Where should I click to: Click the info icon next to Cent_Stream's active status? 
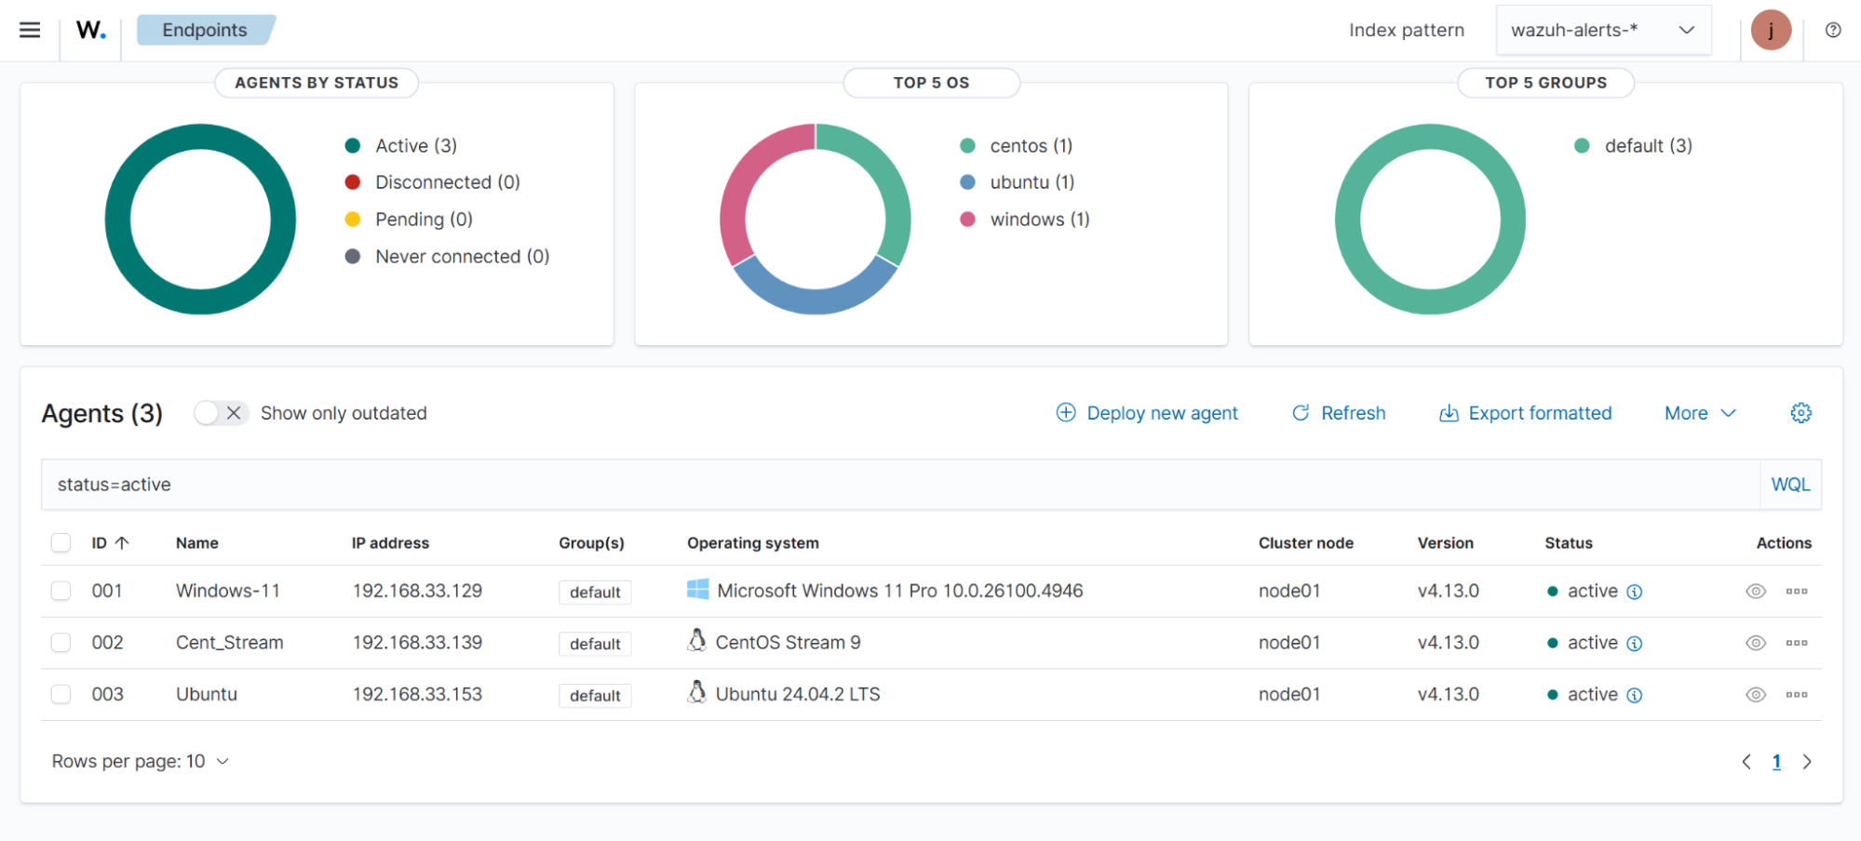pos(1634,643)
